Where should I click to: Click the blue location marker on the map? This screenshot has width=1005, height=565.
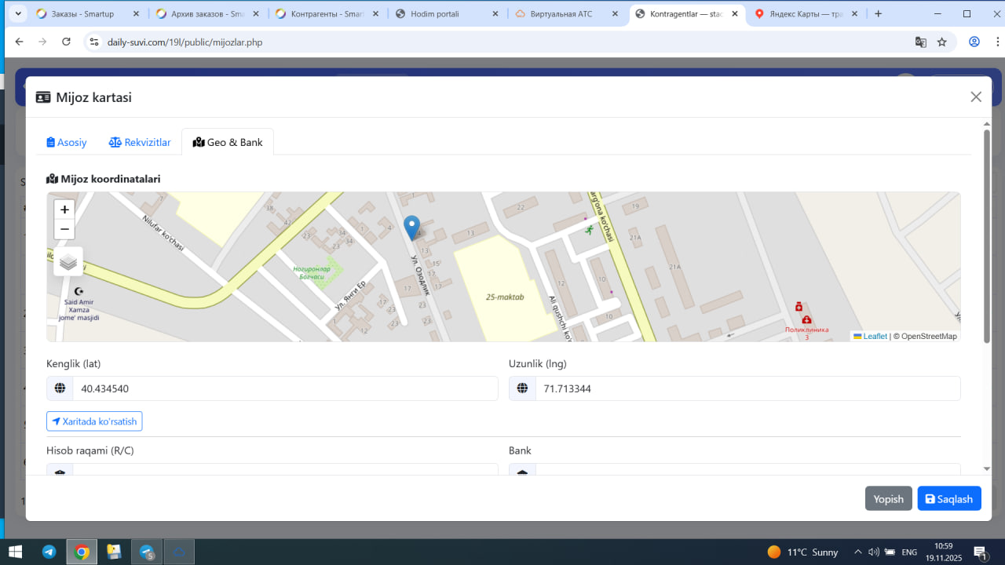(411, 227)
